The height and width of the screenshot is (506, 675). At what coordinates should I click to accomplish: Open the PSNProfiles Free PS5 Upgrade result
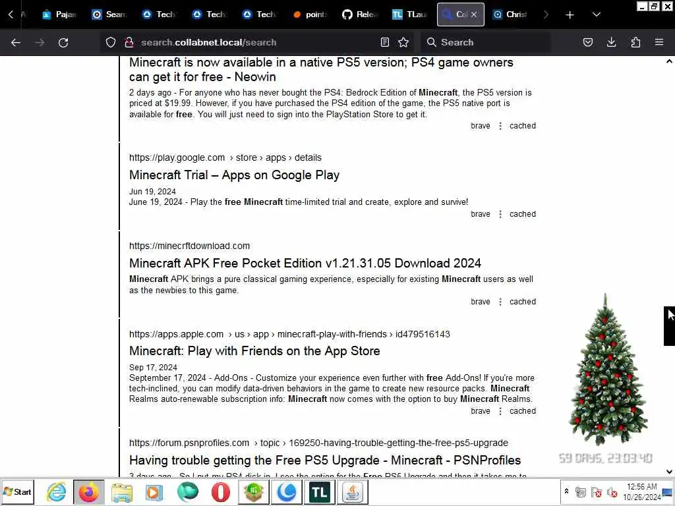(x=325, y=461)
